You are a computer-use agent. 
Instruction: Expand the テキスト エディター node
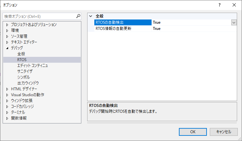(x=7, y=42)
